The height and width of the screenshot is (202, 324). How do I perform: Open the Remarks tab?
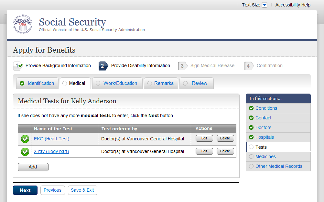point(164,83)
